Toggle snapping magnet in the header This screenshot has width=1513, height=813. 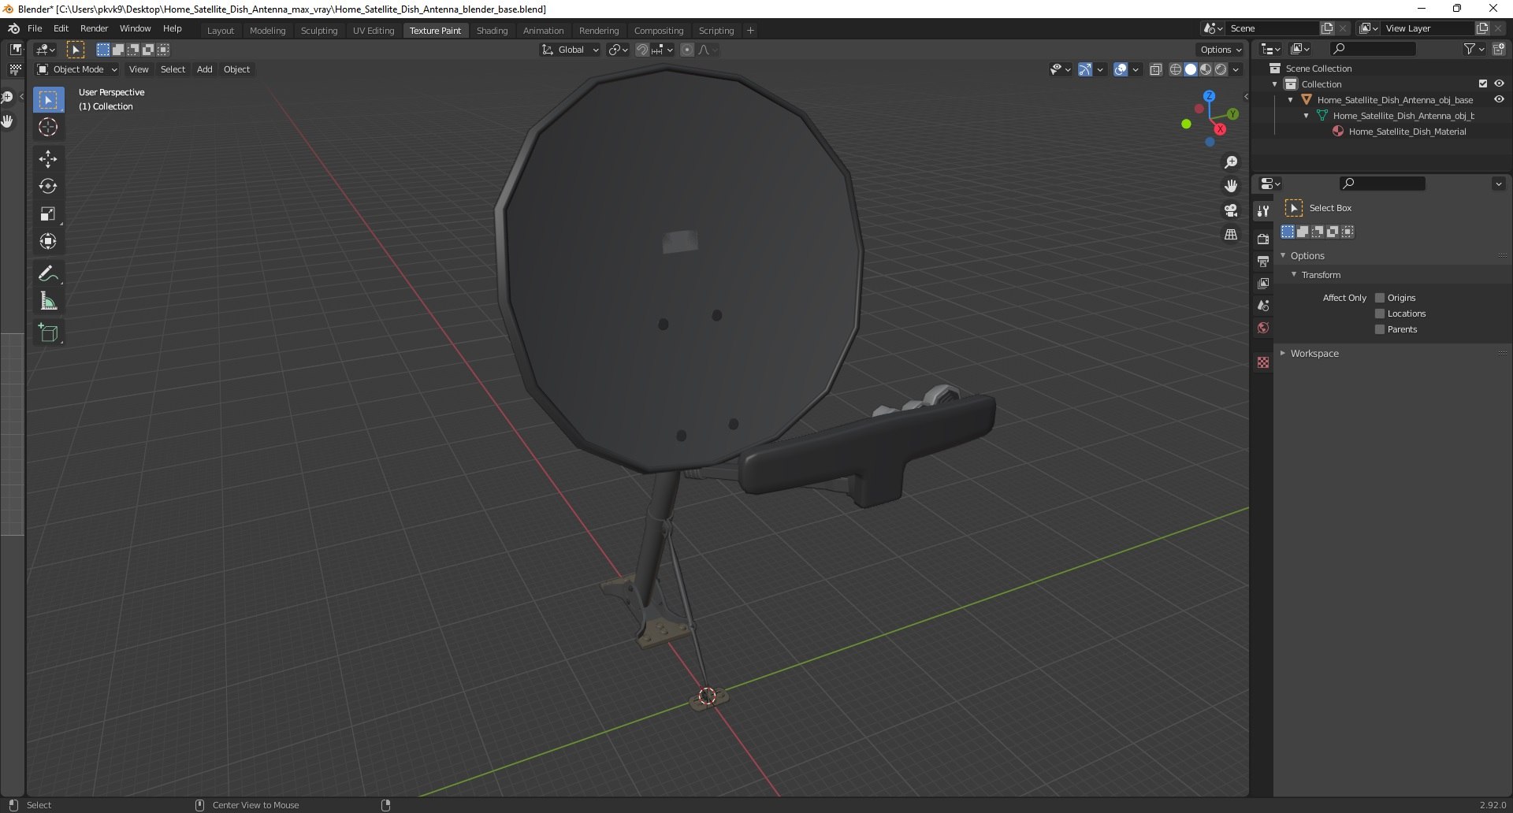click(642, 50)
